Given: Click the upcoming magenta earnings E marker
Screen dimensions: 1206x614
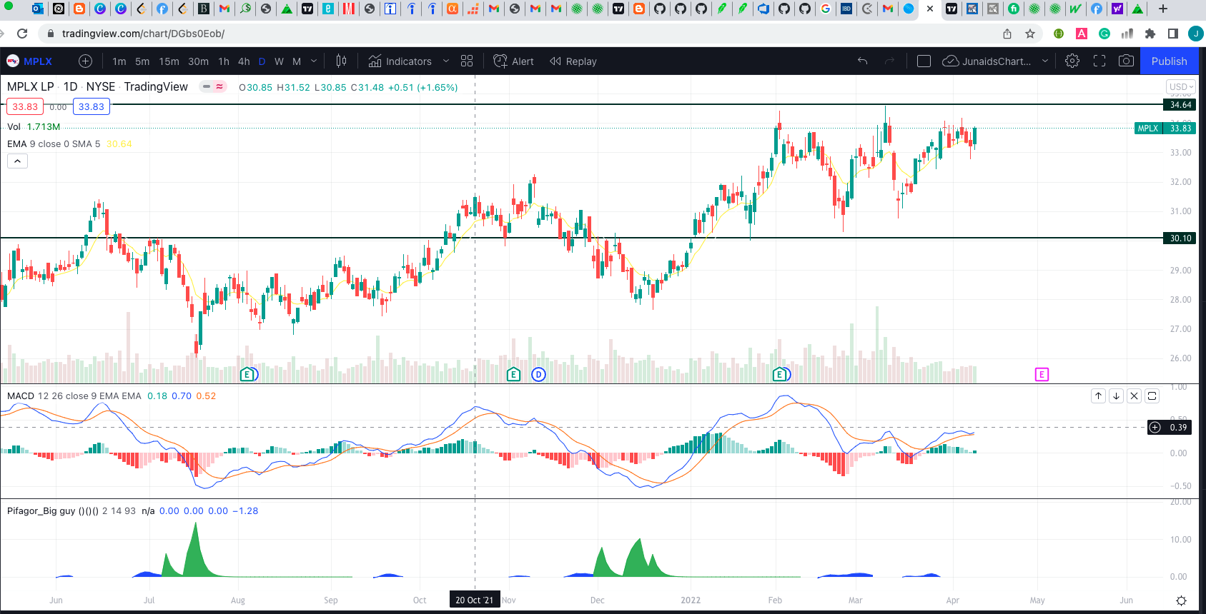Looking at the screenshot, I should 1042,374.
